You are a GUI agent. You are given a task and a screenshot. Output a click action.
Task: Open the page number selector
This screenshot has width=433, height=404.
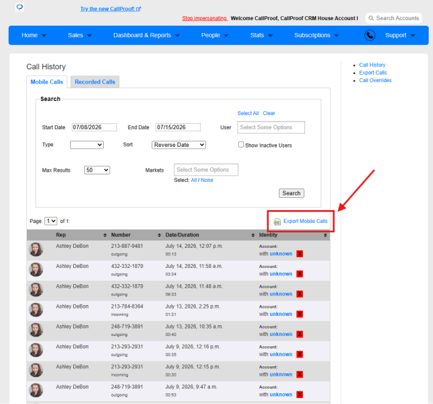pos(51,221)
